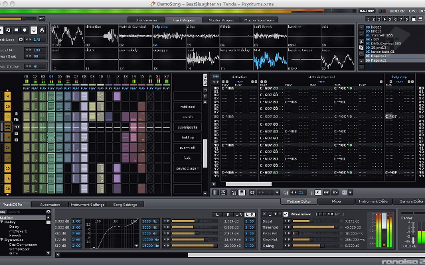425x265 pixels.
Task: Close the Maximizer device X icon
Action: (x=264, y=214)
